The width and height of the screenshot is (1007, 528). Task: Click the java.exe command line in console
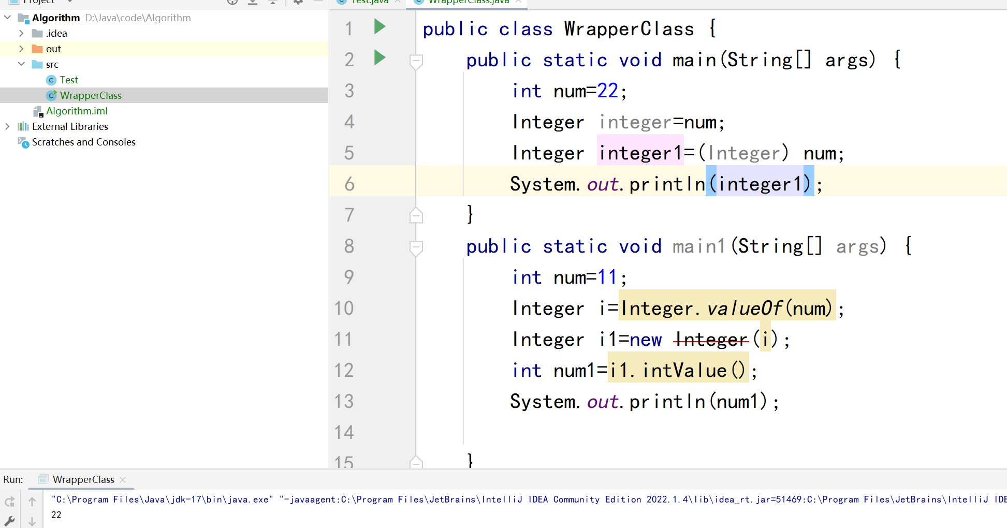click(528, 500)
